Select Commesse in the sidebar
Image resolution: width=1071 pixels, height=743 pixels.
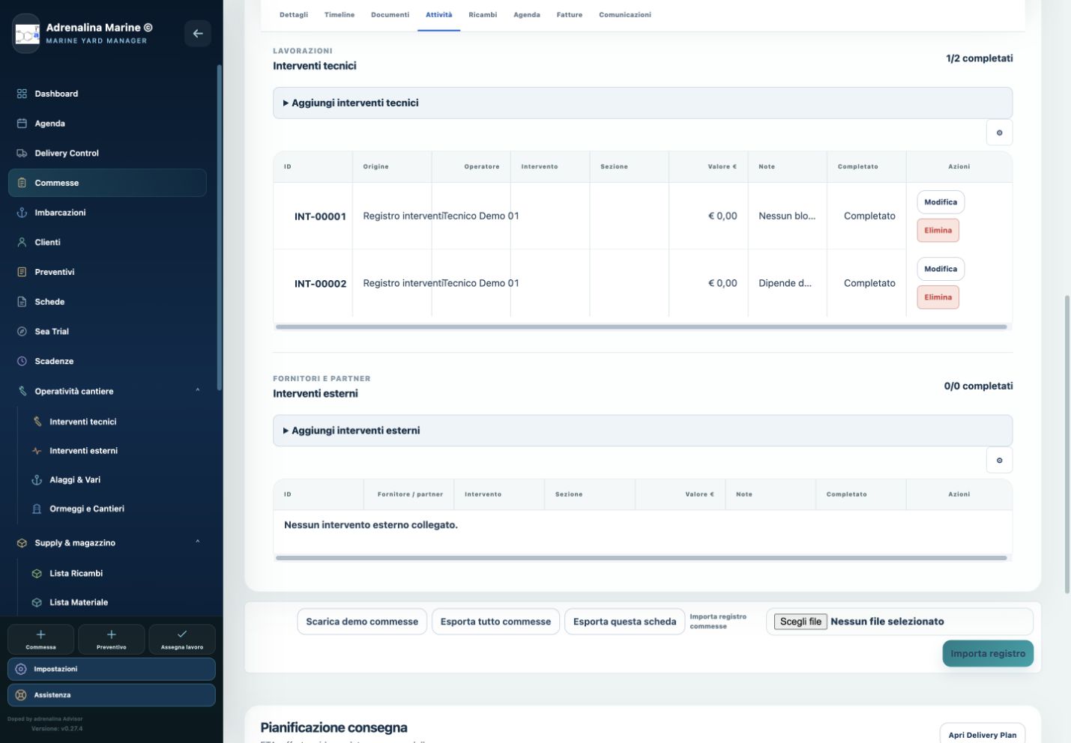point(107,183)
